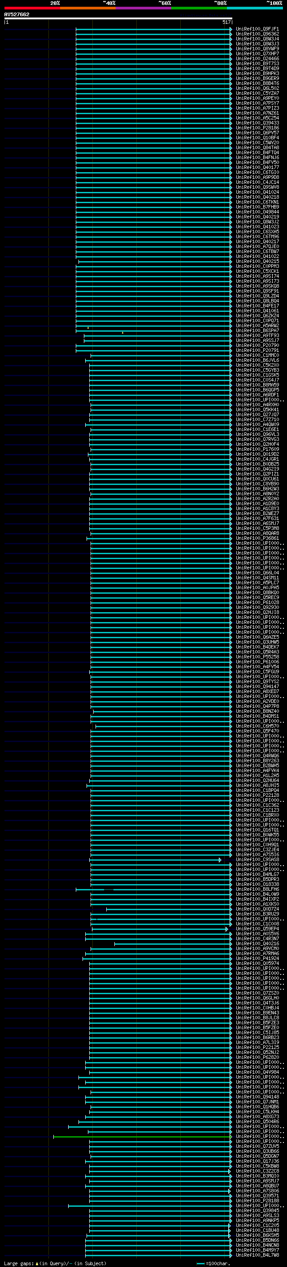Screen dimensions: 287x1267
Task: Click the purple ~60% identity legend segment
Action: coord(143,8)
